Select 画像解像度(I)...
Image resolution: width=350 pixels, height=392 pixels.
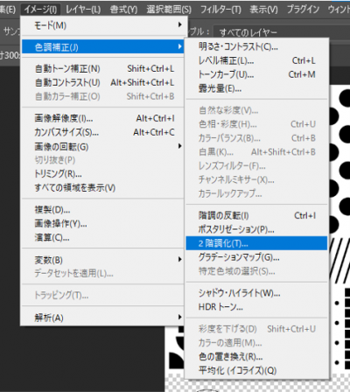102,118
